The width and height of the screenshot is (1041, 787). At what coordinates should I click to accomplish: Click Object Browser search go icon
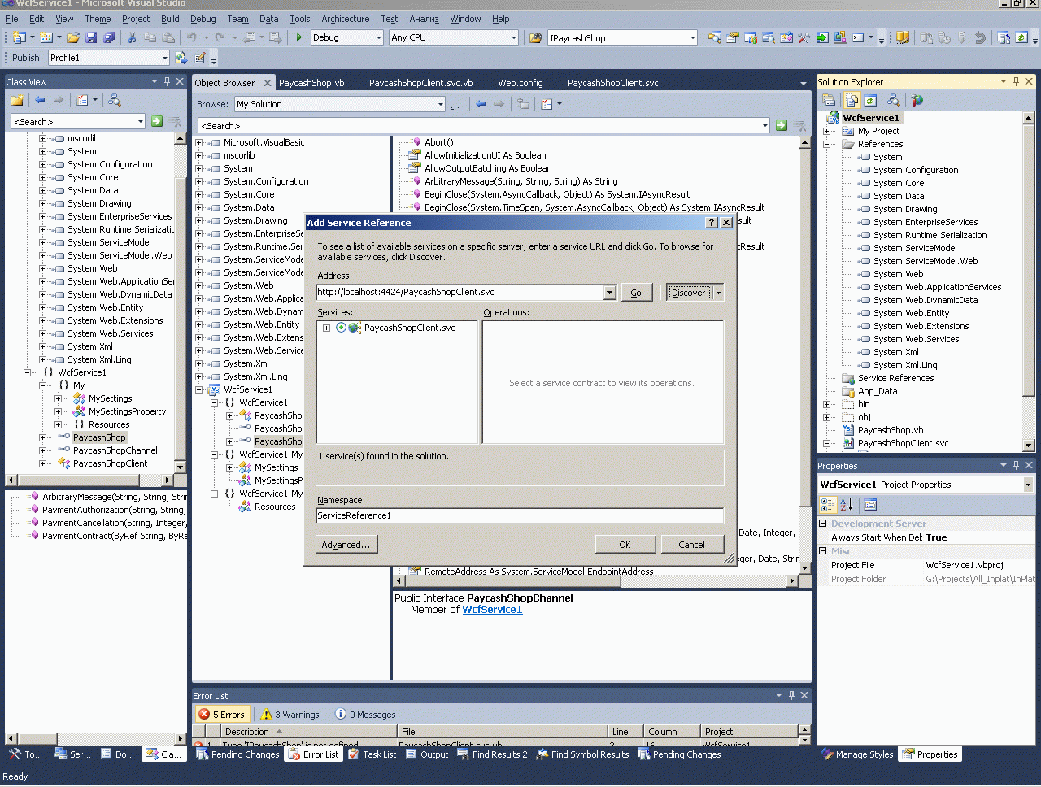pos(782,125)
